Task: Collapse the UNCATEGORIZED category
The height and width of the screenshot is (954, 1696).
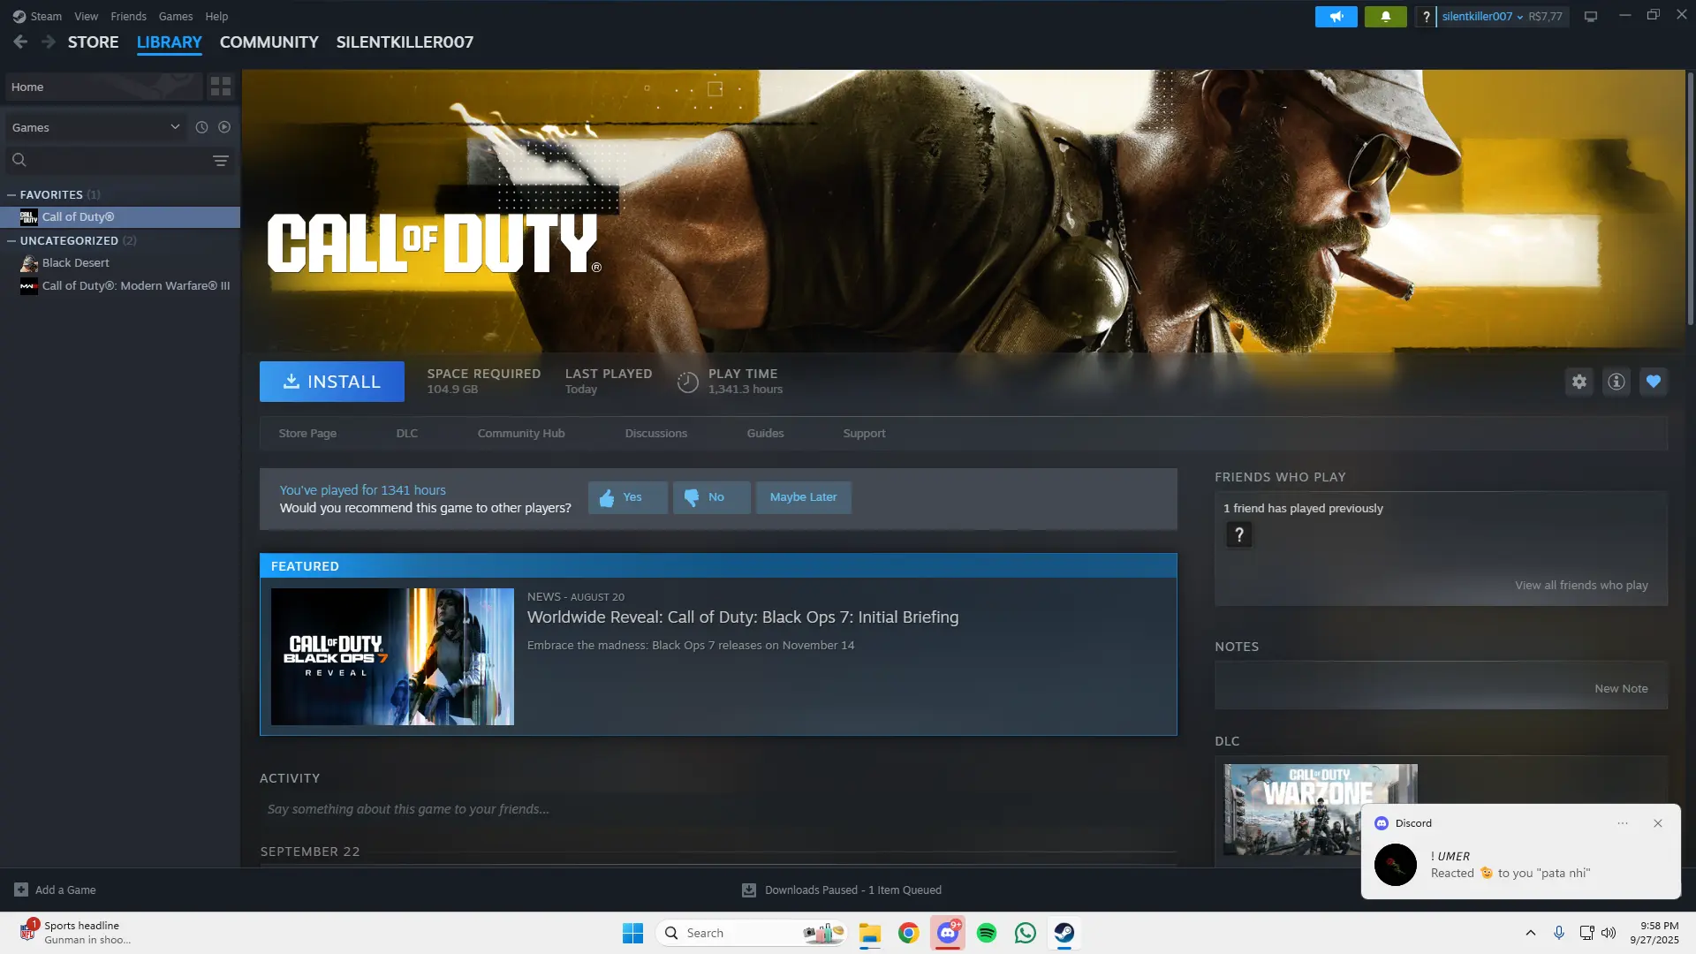Action: [11, 240]
